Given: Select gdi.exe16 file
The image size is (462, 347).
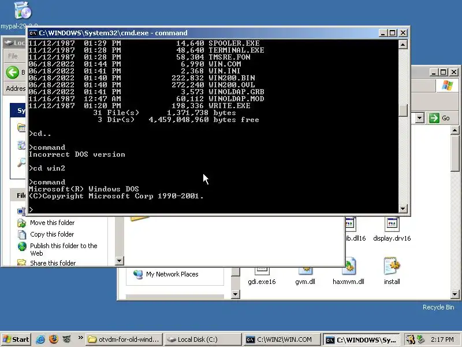Looking at the screenshot, I should pyautogui.click(x=262, y=275).
